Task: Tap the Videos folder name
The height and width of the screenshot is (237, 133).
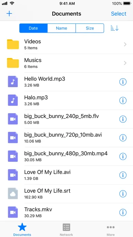Action: [x=33, y=42]
